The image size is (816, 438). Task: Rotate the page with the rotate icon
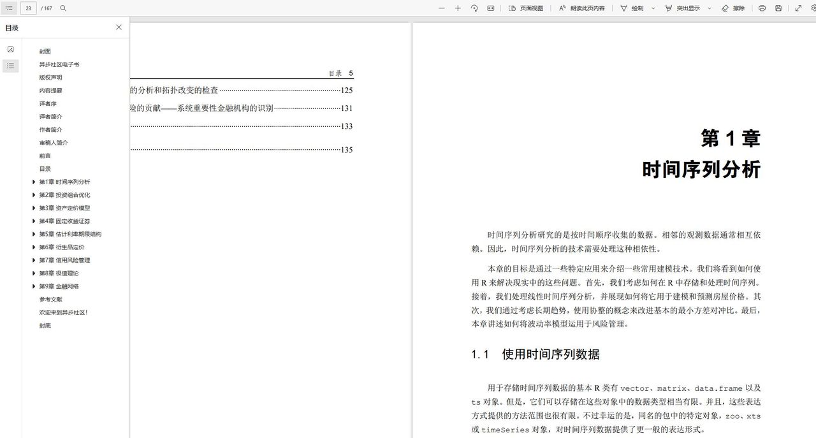click(473, 8)
